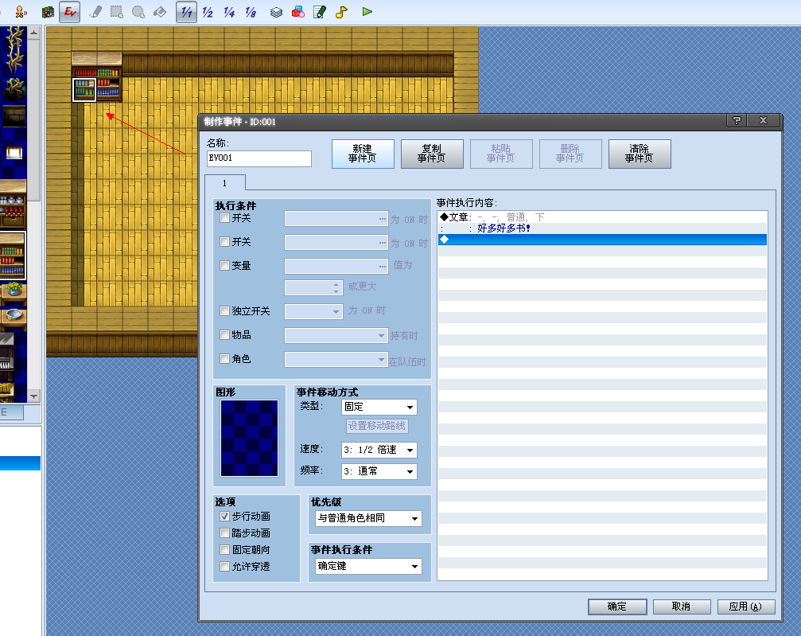Pick the vine tile in the tileset palette
Image resolution: width=801 pixels, height=636 pixels.
pos(14,51)
